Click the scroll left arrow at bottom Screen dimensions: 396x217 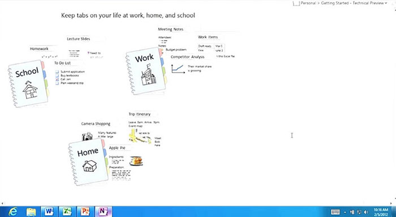tap(2, 203)
